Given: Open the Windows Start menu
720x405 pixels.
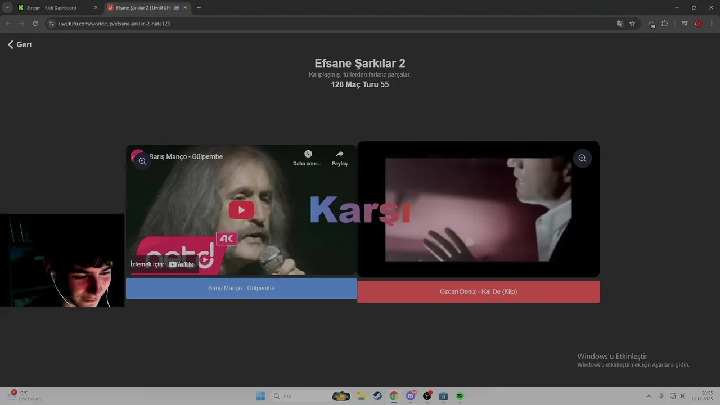Looking at the screenshot, I should pos(260,396).
